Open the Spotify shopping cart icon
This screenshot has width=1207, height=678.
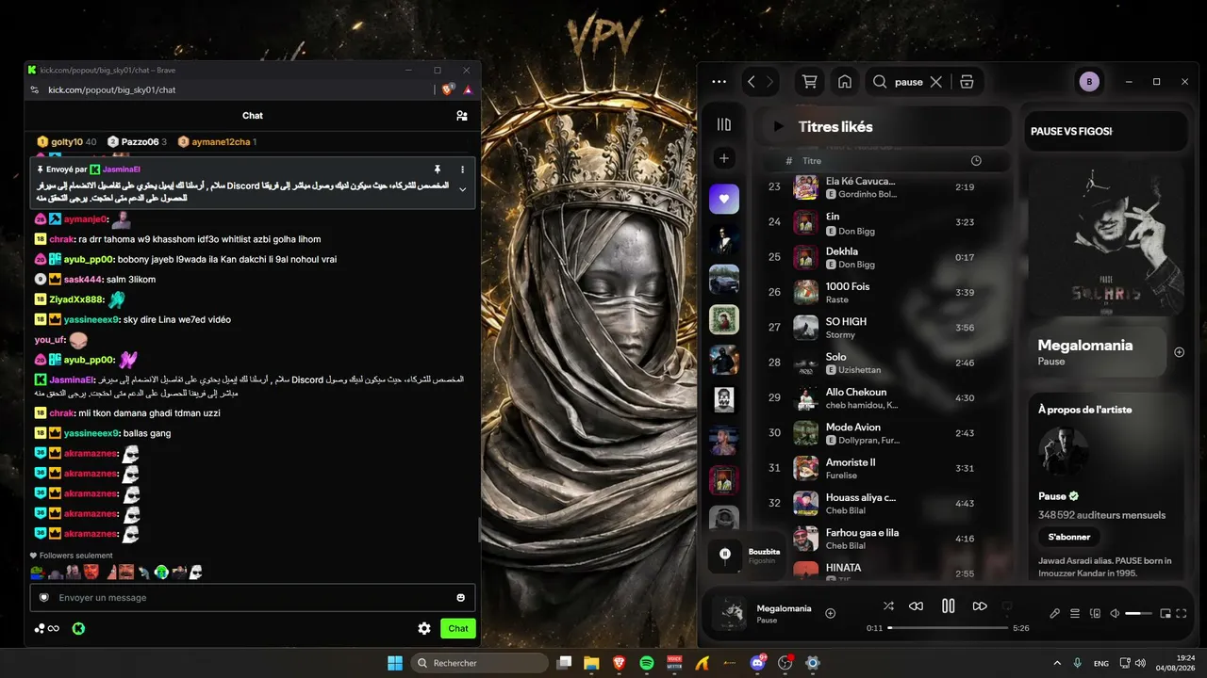(809, 82)
